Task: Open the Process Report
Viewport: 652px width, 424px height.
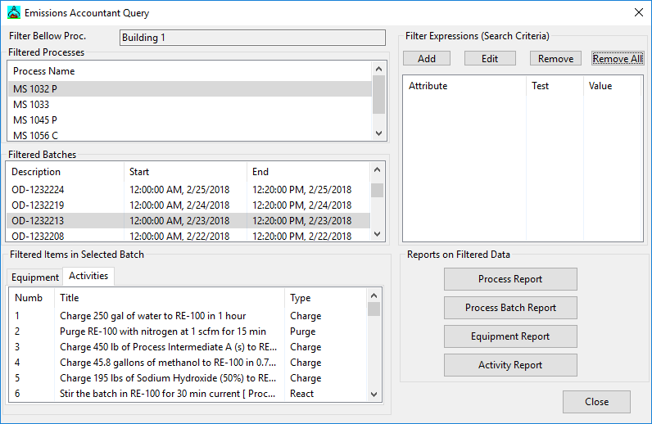Action: [509, 279]
